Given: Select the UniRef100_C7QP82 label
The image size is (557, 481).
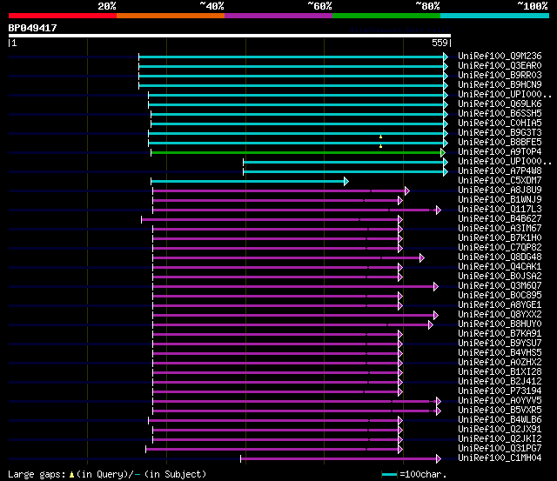Looking at the screenshot, I should [x=500, y=248].
